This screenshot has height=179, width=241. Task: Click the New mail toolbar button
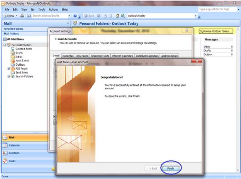[9, 16]
